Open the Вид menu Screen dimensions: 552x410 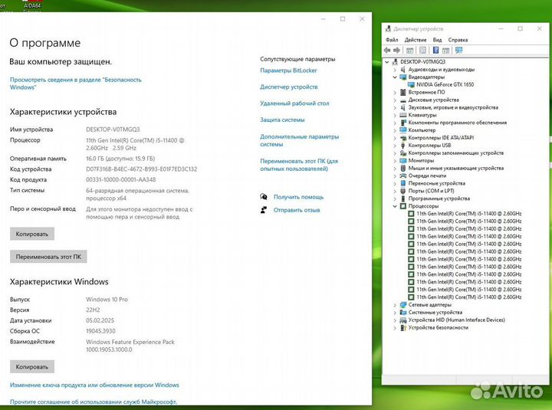[437, 40]
